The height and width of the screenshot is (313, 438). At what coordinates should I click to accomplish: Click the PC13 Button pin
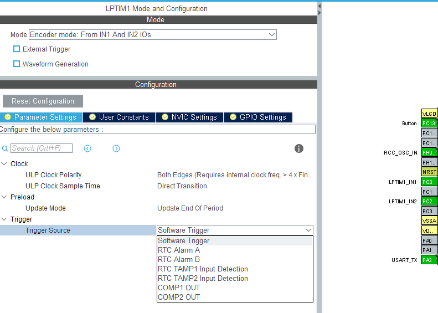[429, 123]
